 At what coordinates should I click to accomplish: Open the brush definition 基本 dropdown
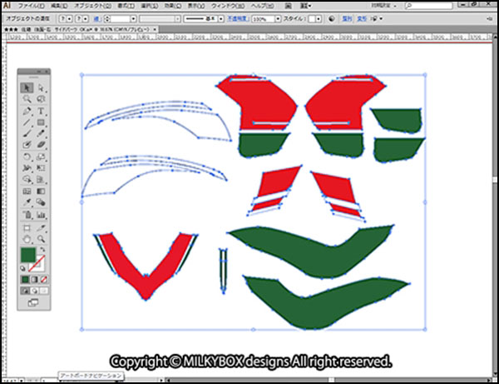click(x=221, y=19)
